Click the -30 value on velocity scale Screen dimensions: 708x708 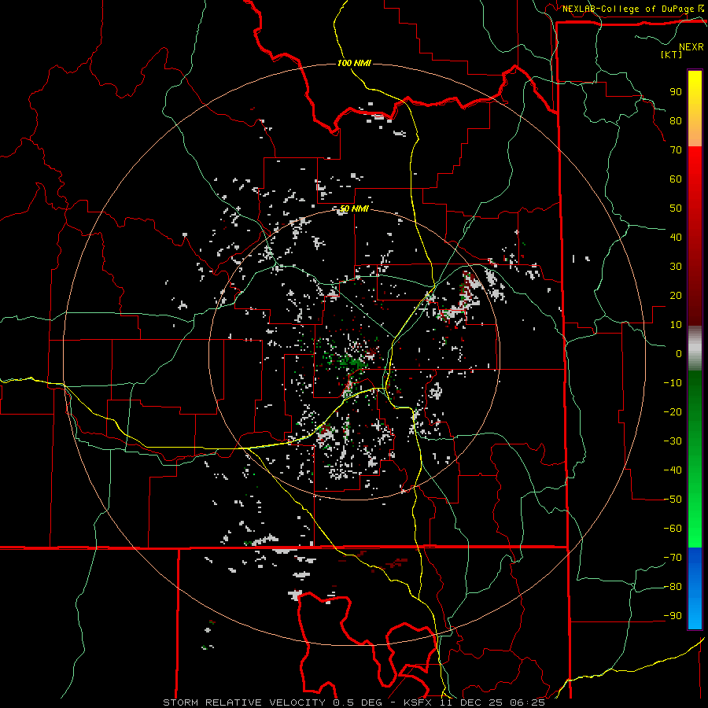(x=673, y=441)
